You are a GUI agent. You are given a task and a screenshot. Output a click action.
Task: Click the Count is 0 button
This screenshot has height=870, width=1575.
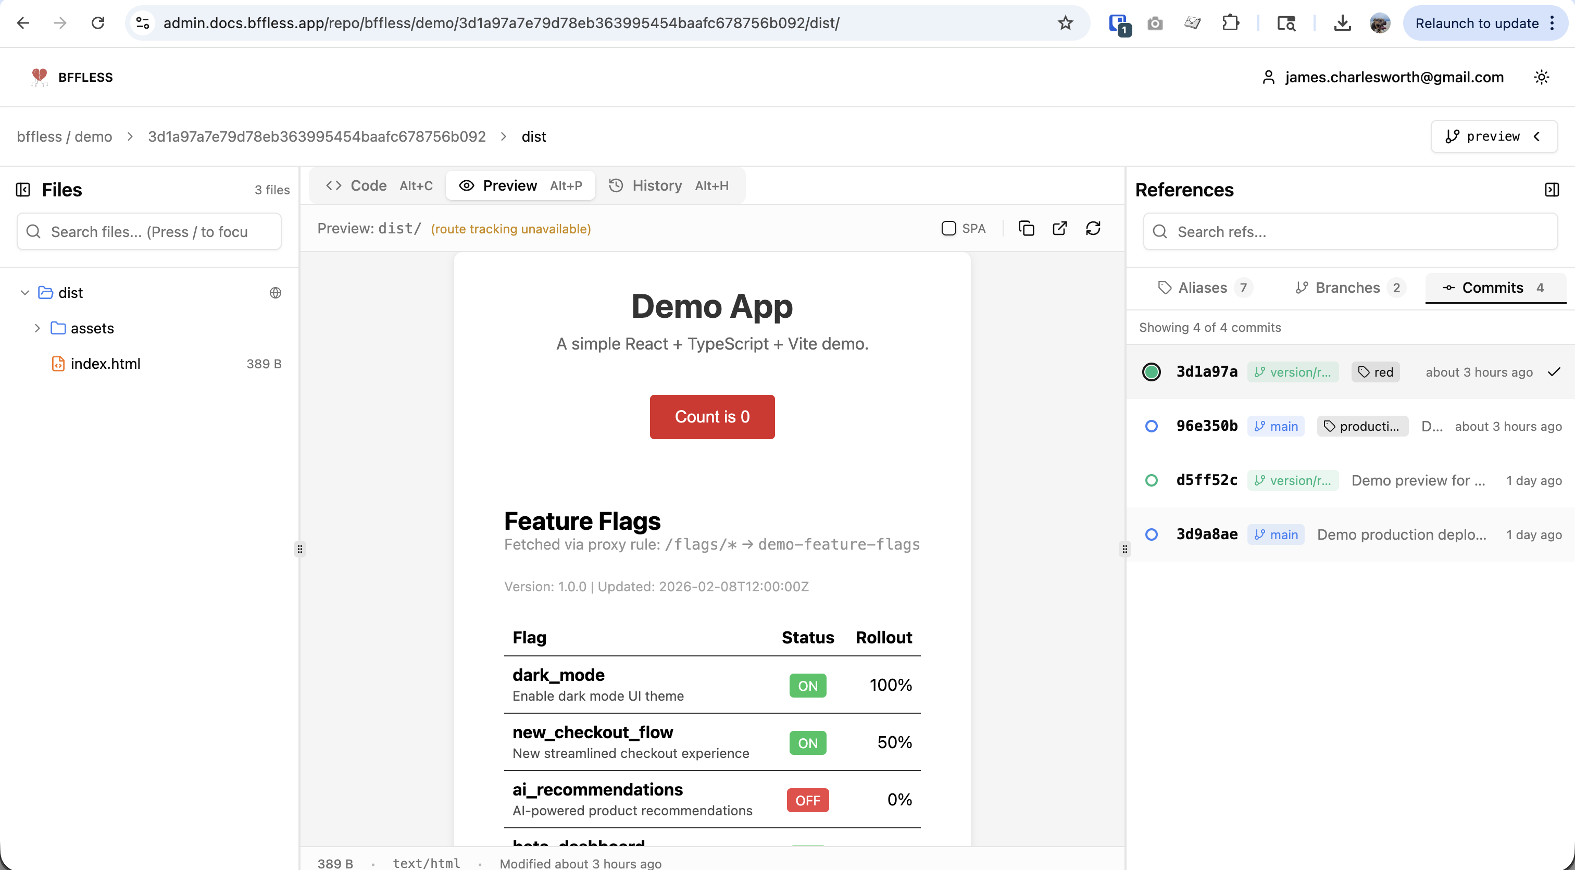coord(711,417)
